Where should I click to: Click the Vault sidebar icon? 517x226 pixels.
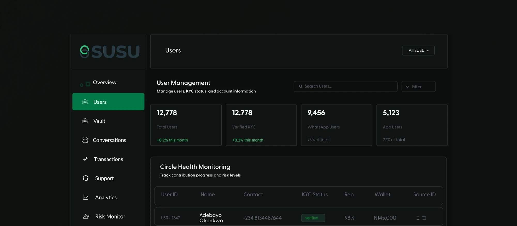coord(85,121)
